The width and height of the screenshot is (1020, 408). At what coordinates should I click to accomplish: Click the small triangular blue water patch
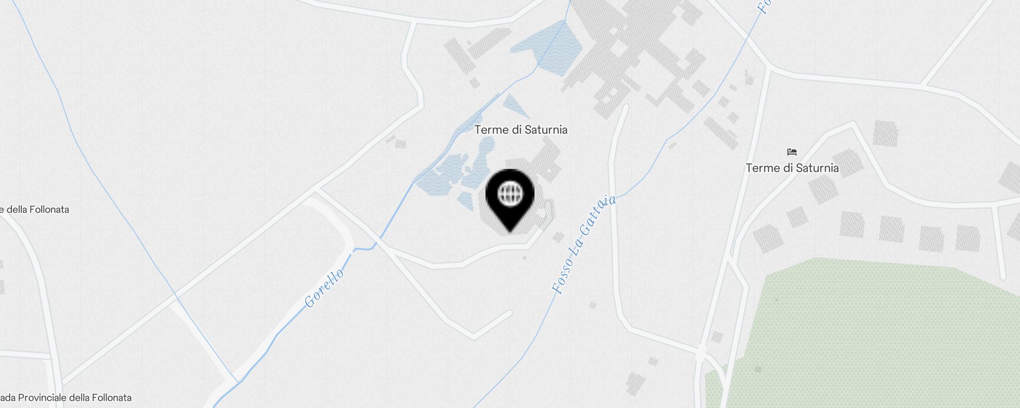[515, 106]
